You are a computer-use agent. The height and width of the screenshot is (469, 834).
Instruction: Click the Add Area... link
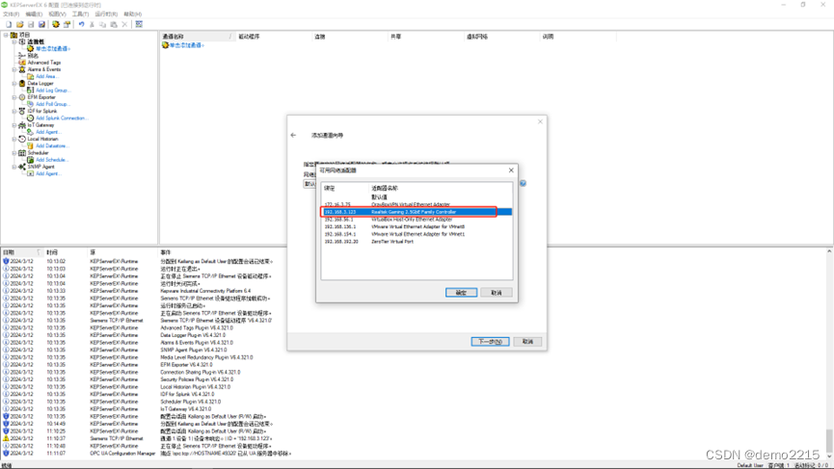click(x=46, y=76)
